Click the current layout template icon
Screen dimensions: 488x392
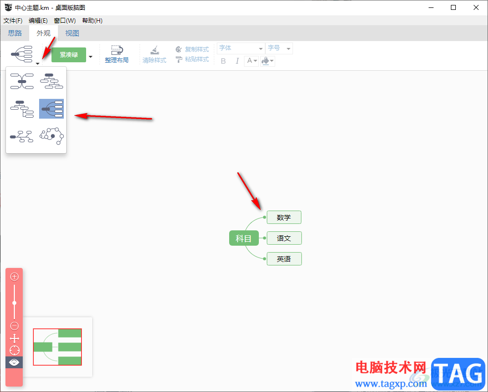(22, 54)
